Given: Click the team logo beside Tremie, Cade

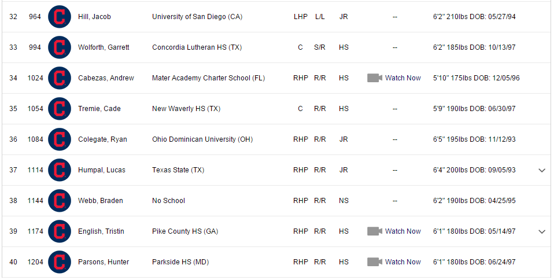Looking at the screenshot, I should [x=59, y=109].
